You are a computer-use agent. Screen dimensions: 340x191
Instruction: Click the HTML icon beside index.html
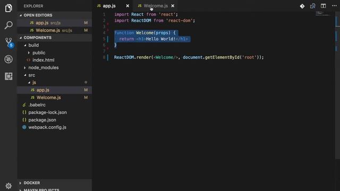pyautogui.click(x=28, y=60)
